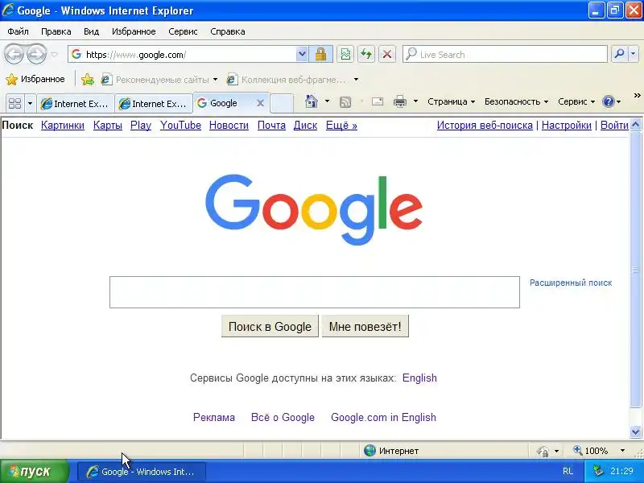Click the Forward navigation arrow
This screenshot has height=483, width=644.
[x=36, y=54]
